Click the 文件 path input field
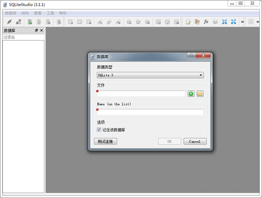This screenshot has width=262, height=198. coord(141,94)
